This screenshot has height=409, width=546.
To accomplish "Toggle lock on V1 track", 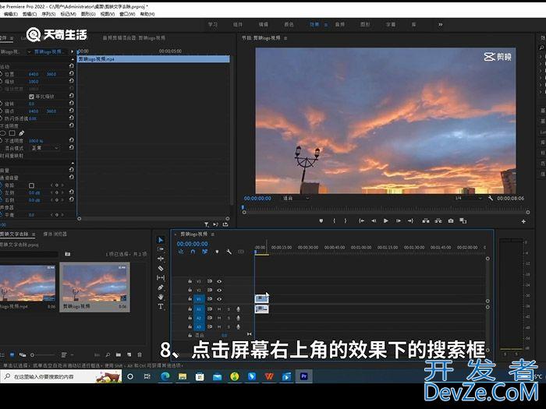I will click(x=190, y=298).
